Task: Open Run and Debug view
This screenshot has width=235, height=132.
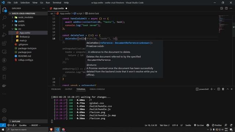Action: (x=4, y=35)
